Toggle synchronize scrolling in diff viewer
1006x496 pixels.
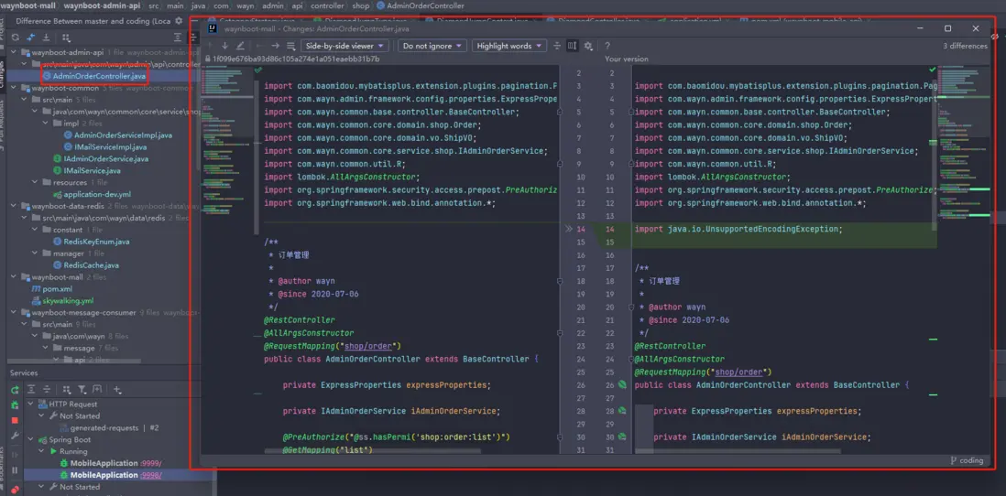point(572,46)
